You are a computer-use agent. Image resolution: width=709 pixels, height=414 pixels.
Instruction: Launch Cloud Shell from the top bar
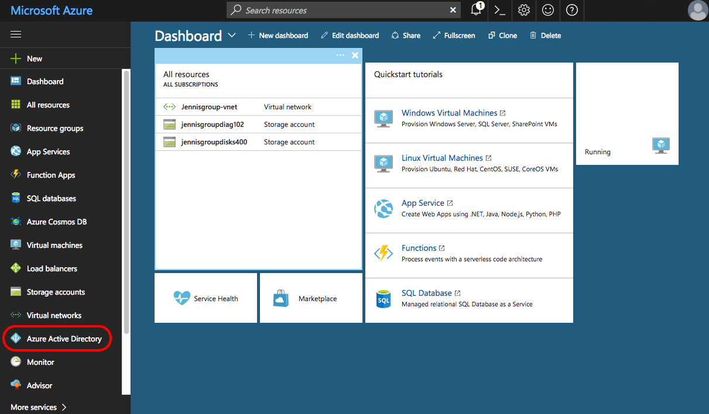pyautogui.click(x=499, y=10)
